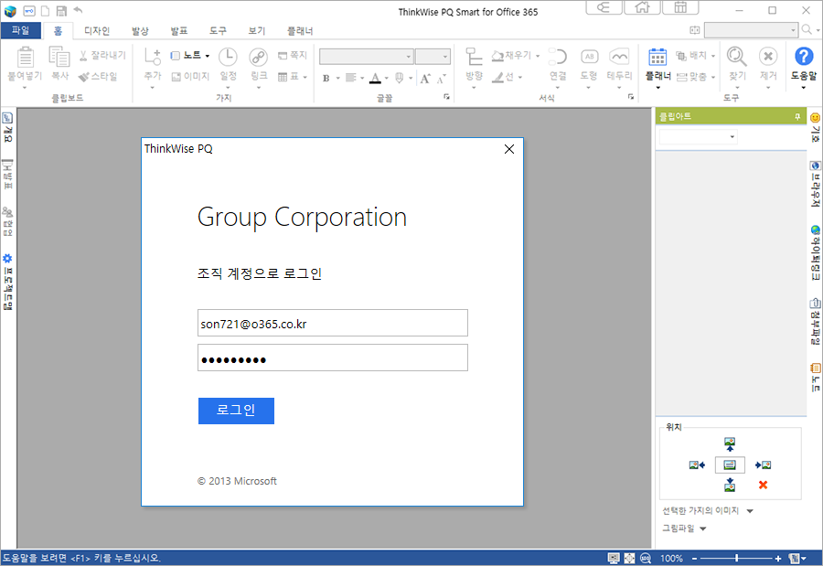Click the 방향 direction icon
823x566 pixels.
[474, 57]
